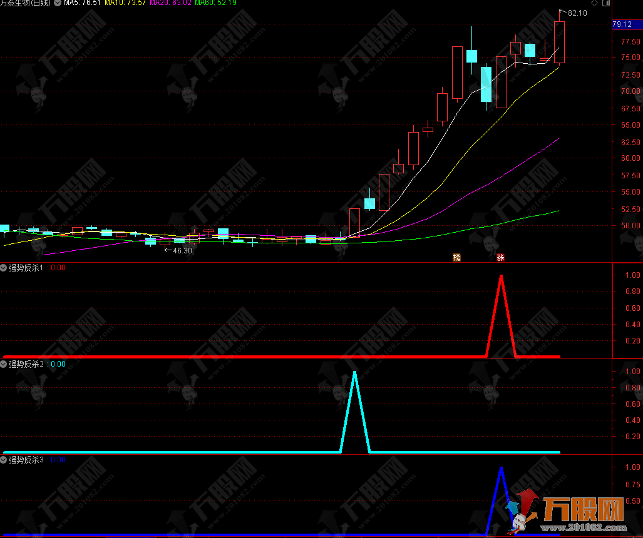
Task: Click the 榜 event marker on the chart
Action: click(456, 257)
